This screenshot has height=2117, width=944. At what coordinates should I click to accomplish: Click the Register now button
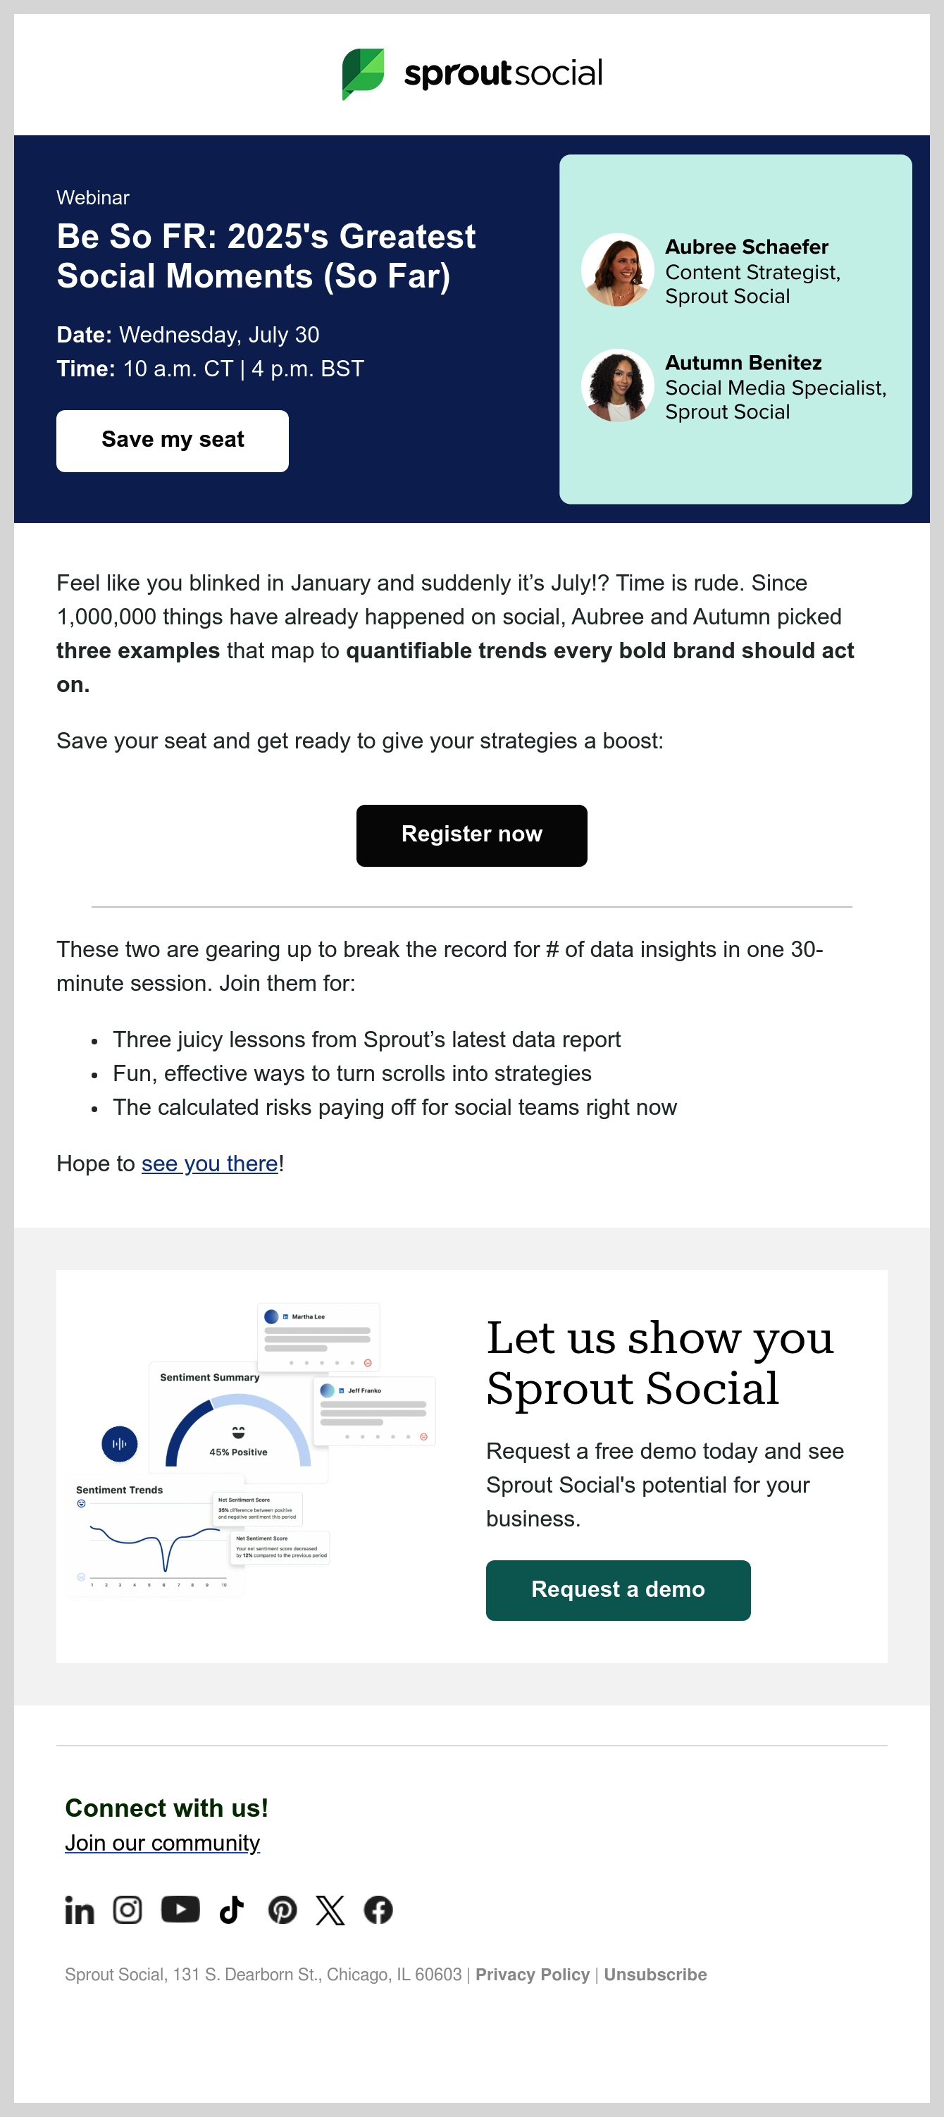[x=471, y=835]
